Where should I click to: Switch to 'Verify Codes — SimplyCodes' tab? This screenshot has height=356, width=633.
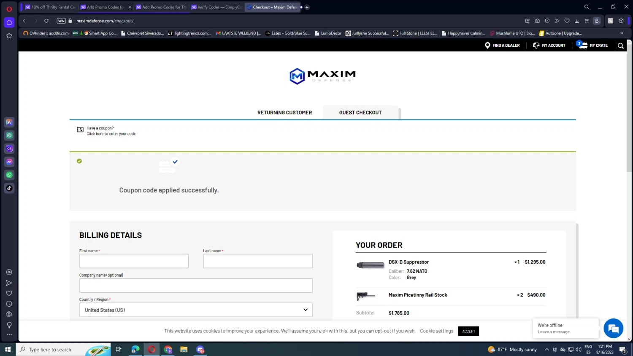click(216, 7)
